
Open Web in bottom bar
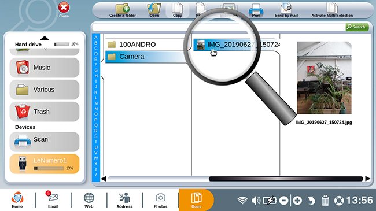[89, 200]
